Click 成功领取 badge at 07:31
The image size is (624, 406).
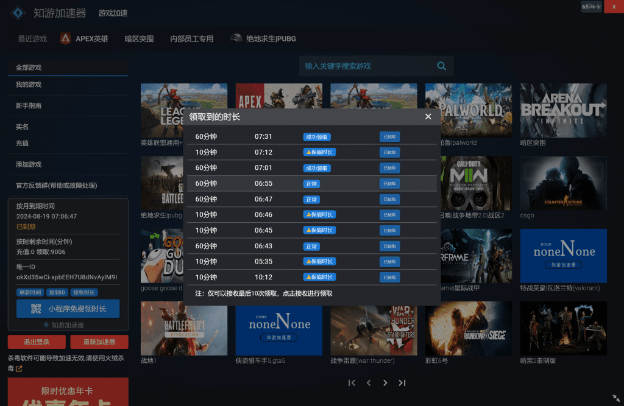click(x=317, y=137)
